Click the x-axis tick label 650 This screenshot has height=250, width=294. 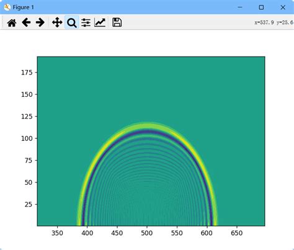click(x=236, y=233)
